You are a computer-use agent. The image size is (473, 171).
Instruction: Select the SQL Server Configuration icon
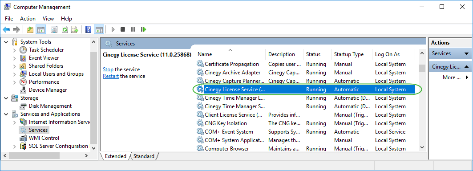point(23,146)
